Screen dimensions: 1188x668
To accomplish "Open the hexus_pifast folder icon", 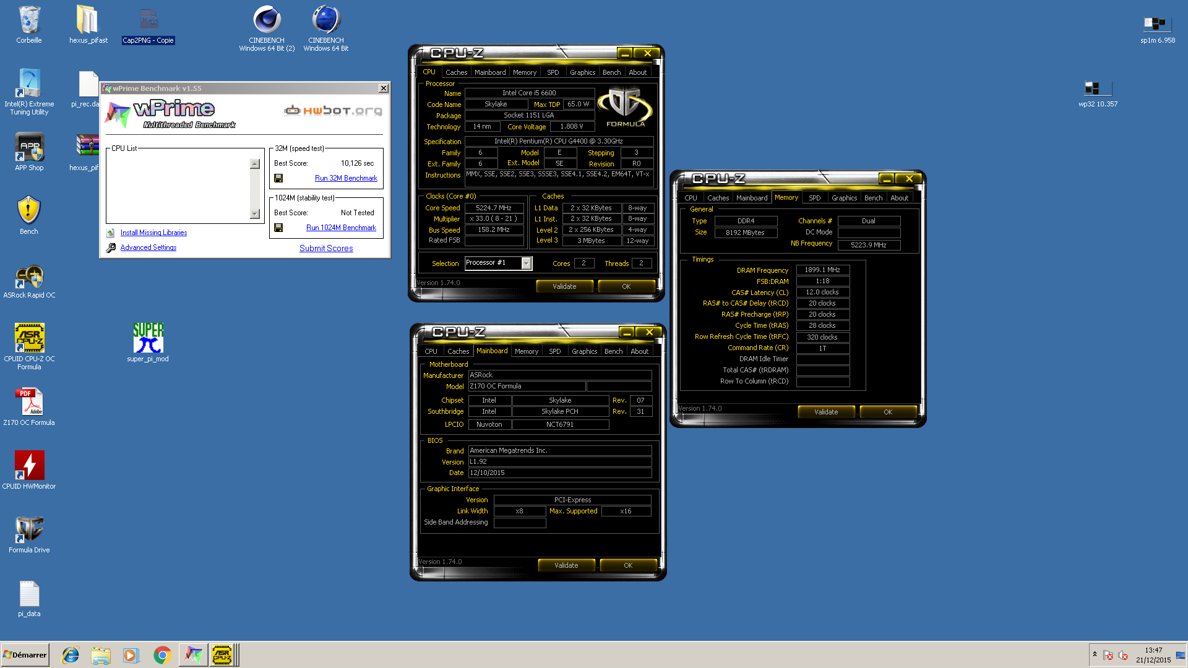I will point(88,25).
